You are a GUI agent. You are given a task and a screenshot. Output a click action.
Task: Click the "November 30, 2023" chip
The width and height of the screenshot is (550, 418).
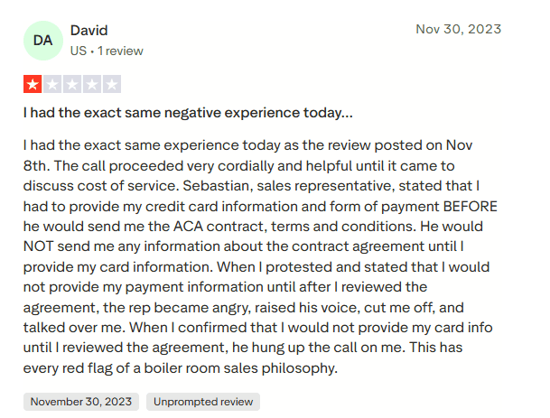click(80, 401)
